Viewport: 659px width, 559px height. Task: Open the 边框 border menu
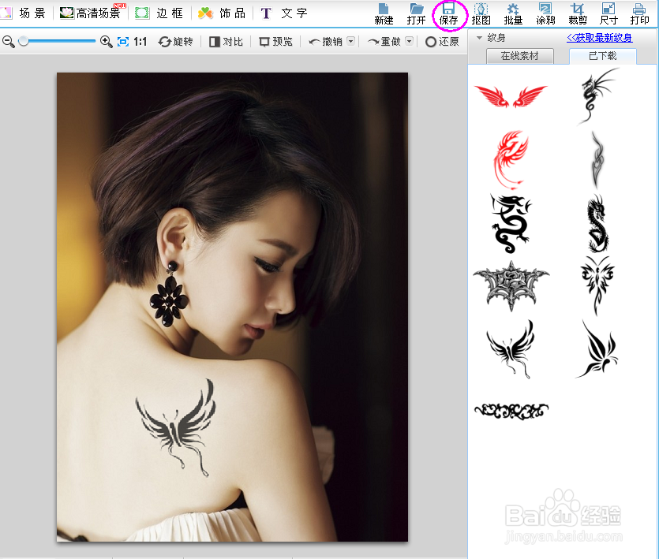point(159,13)
